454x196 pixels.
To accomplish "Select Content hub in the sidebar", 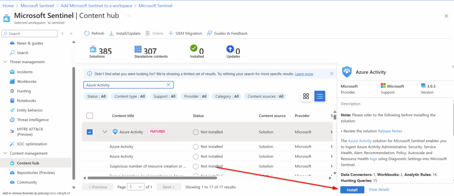I will click(28, 163).
